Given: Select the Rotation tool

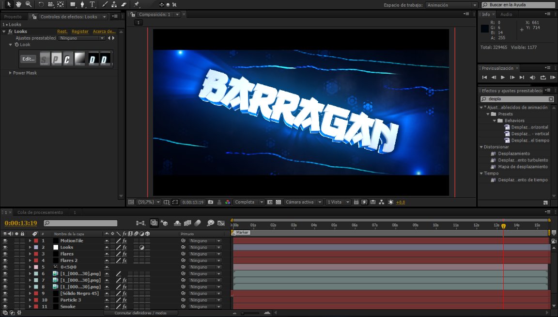Looking at the screenshot, I should tap(41, 5).
